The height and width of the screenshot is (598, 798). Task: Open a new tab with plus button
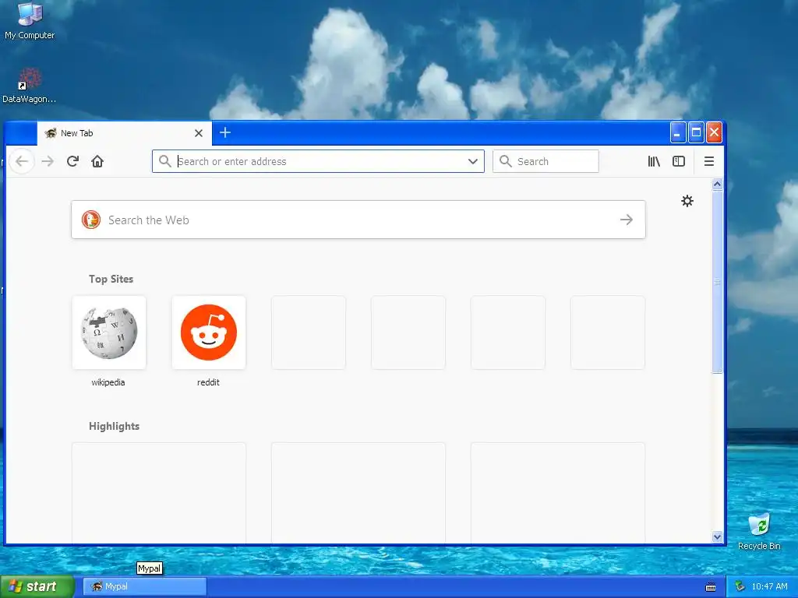point(225,132)
